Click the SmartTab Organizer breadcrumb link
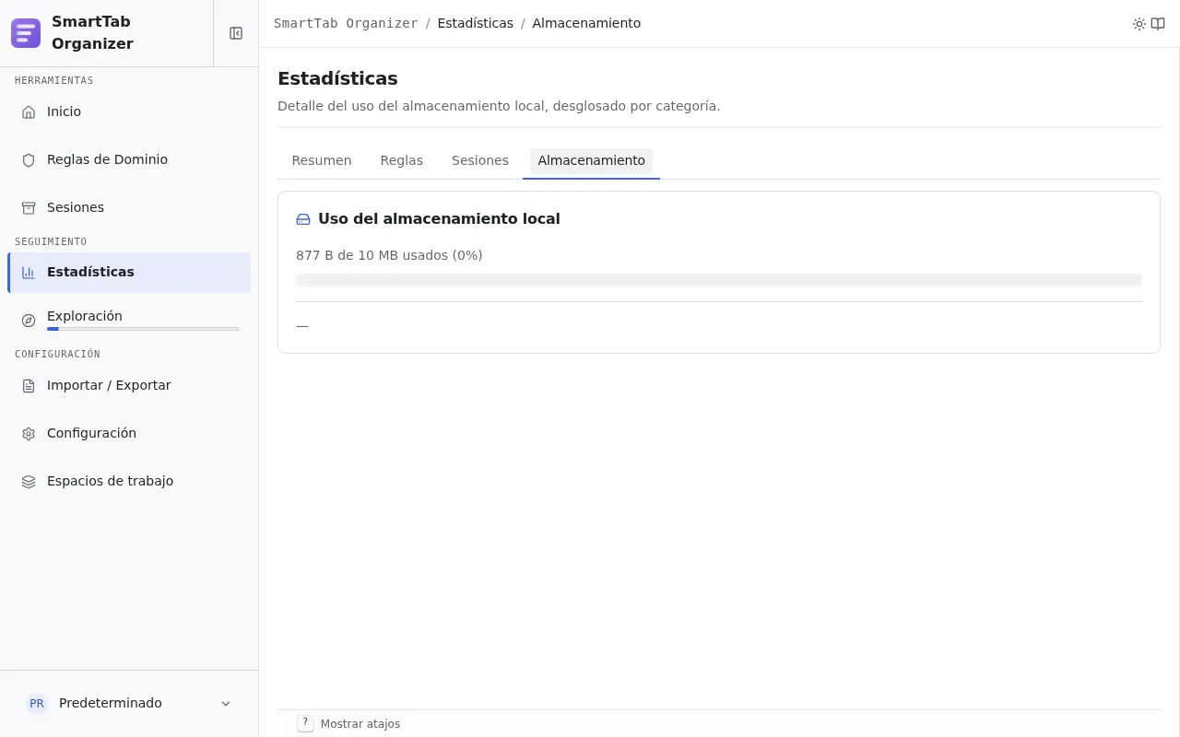 (x=346, y=23)
